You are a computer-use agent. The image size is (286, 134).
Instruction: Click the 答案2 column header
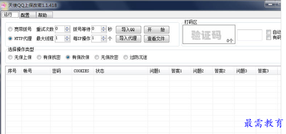click(223, 71)
